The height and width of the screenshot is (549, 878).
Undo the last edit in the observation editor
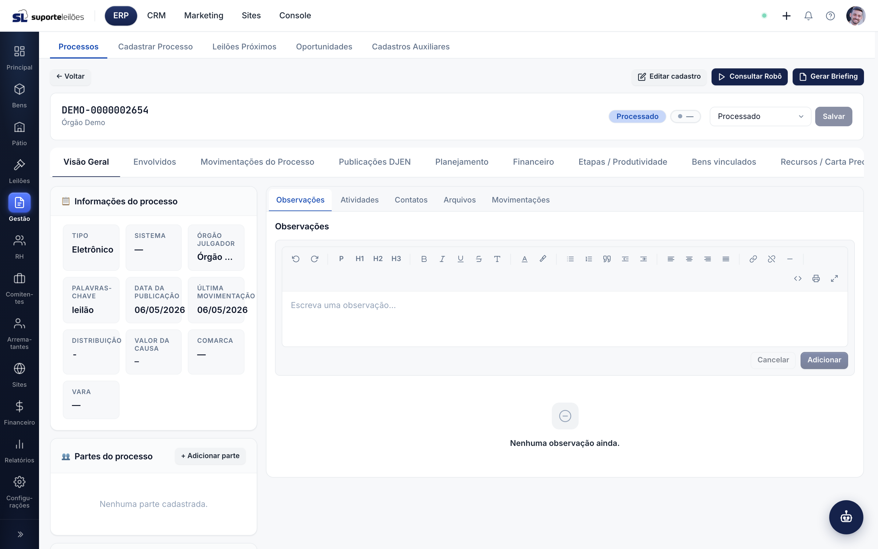click(296, 259)
